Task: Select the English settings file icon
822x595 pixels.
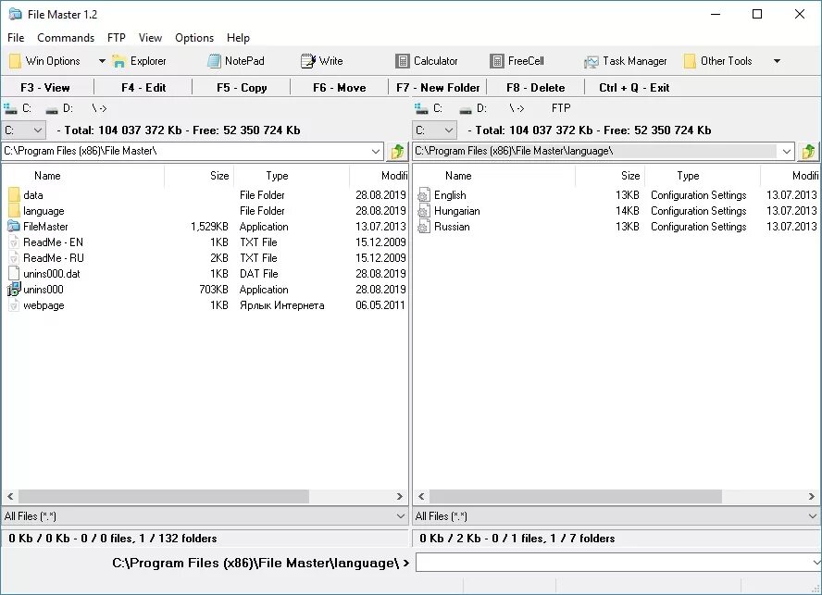Action: click(424, 195)
